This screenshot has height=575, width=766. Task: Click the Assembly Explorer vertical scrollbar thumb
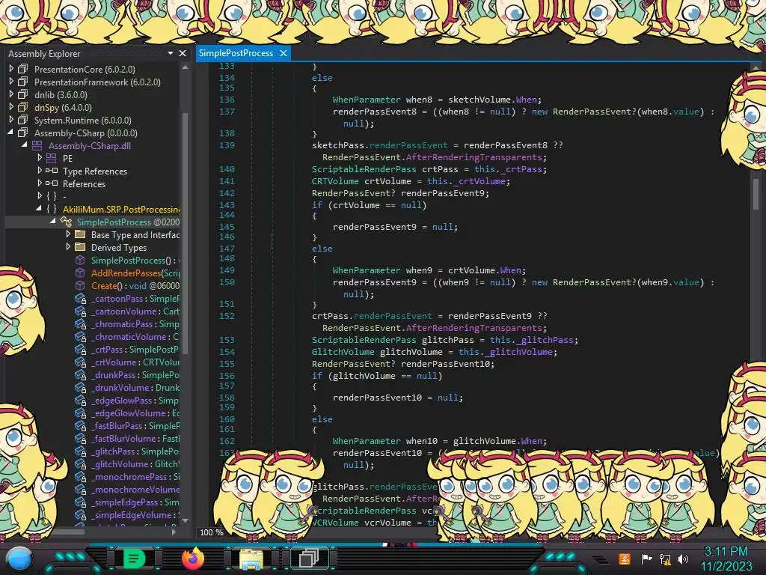click(x=186, y=232)
